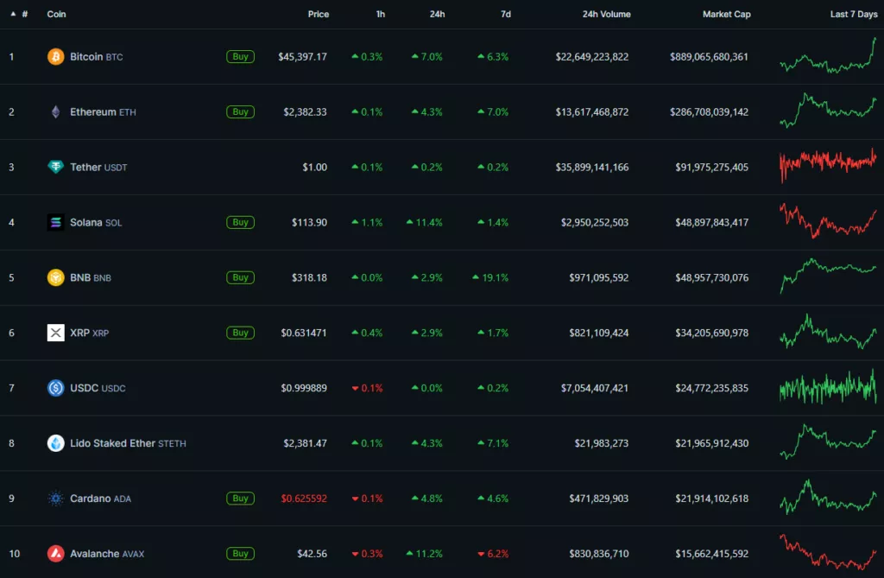Sort the table by Price column header
This screenshot has height=578, width=884.
[x=318, y=14]
